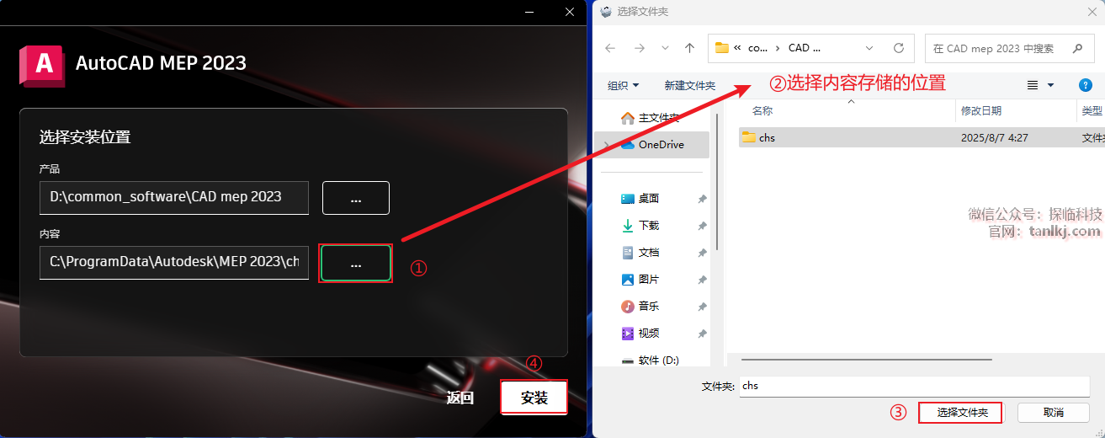The image size is (1105, 438).
Task: Close the AutoCAD installer window
Action: click(570, 11)
